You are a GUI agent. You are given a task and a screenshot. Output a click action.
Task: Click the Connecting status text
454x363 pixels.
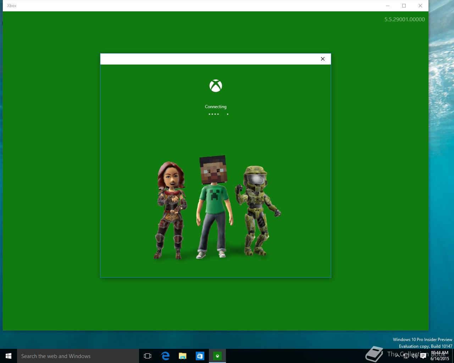216,107
